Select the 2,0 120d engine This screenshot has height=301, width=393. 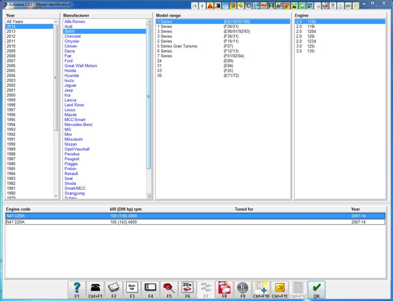point(340,31)
